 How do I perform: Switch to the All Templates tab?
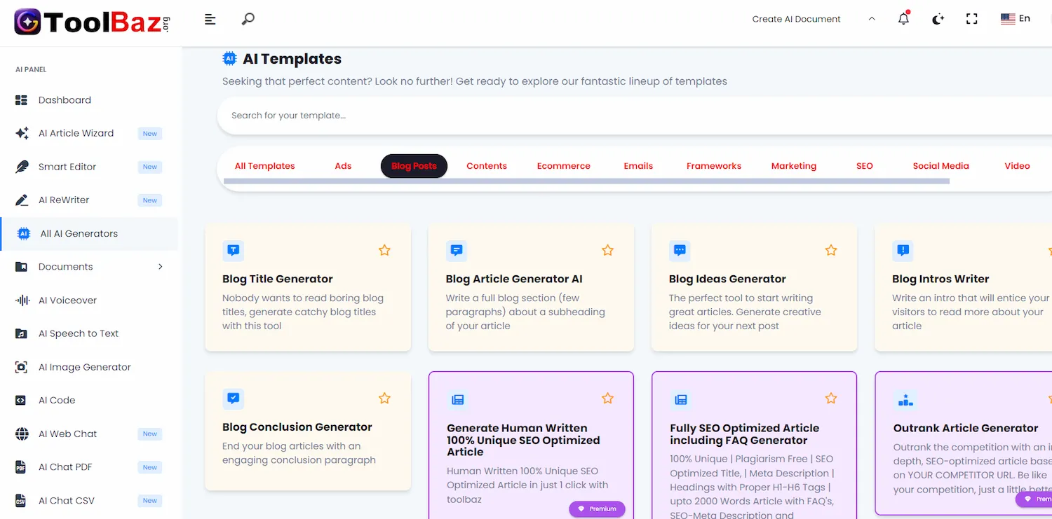[x=264, y=166]
